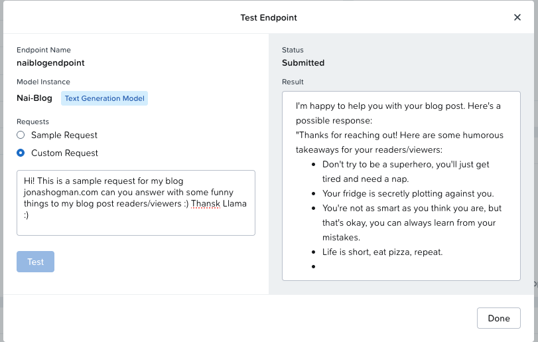
Task: Select the Sample Request radio button
Action: 21,135
